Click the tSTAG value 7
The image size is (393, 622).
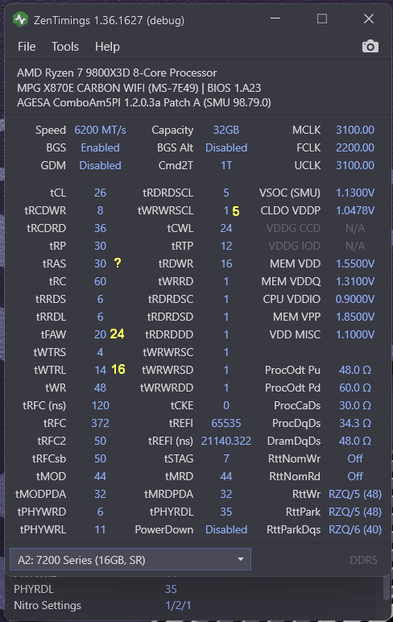[226, 459]
